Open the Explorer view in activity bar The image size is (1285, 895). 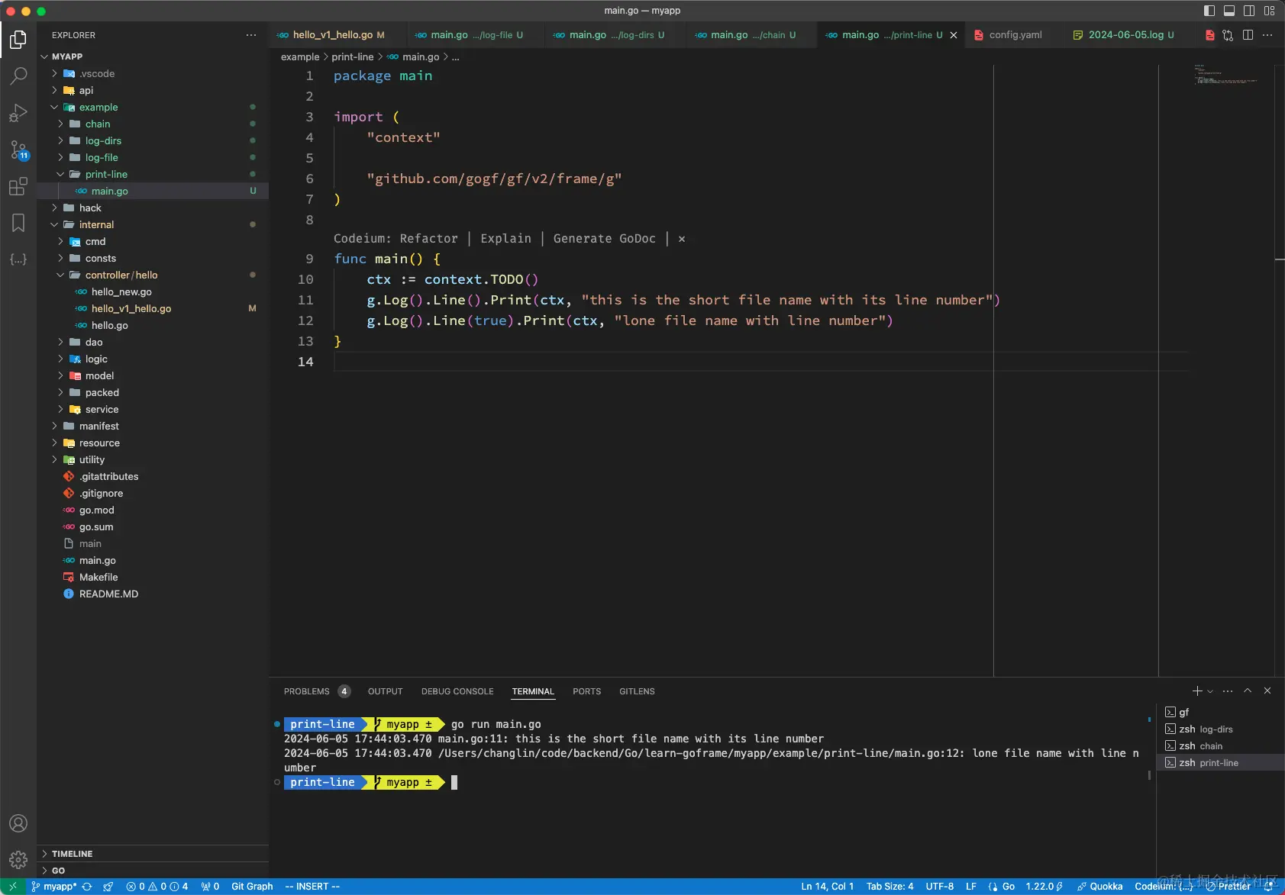[18, 39]
